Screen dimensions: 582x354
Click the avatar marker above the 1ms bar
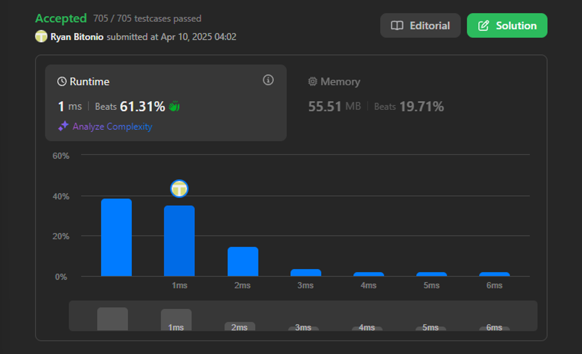coord(179,189)
